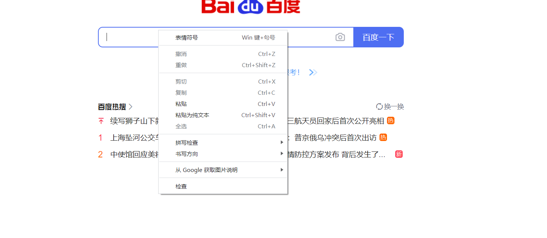Open 航天员回家后首次公开亮相 news link
547x238 pixels.
point(336,121)
